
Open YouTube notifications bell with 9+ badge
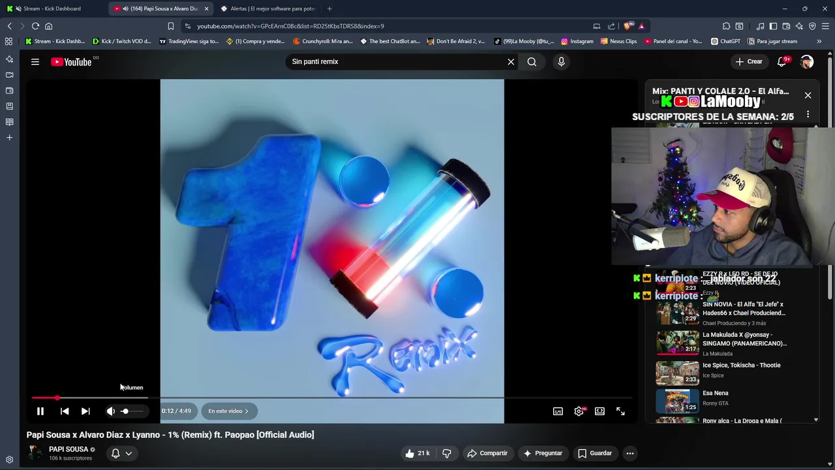pyautogui.click(x=782, y=61)
